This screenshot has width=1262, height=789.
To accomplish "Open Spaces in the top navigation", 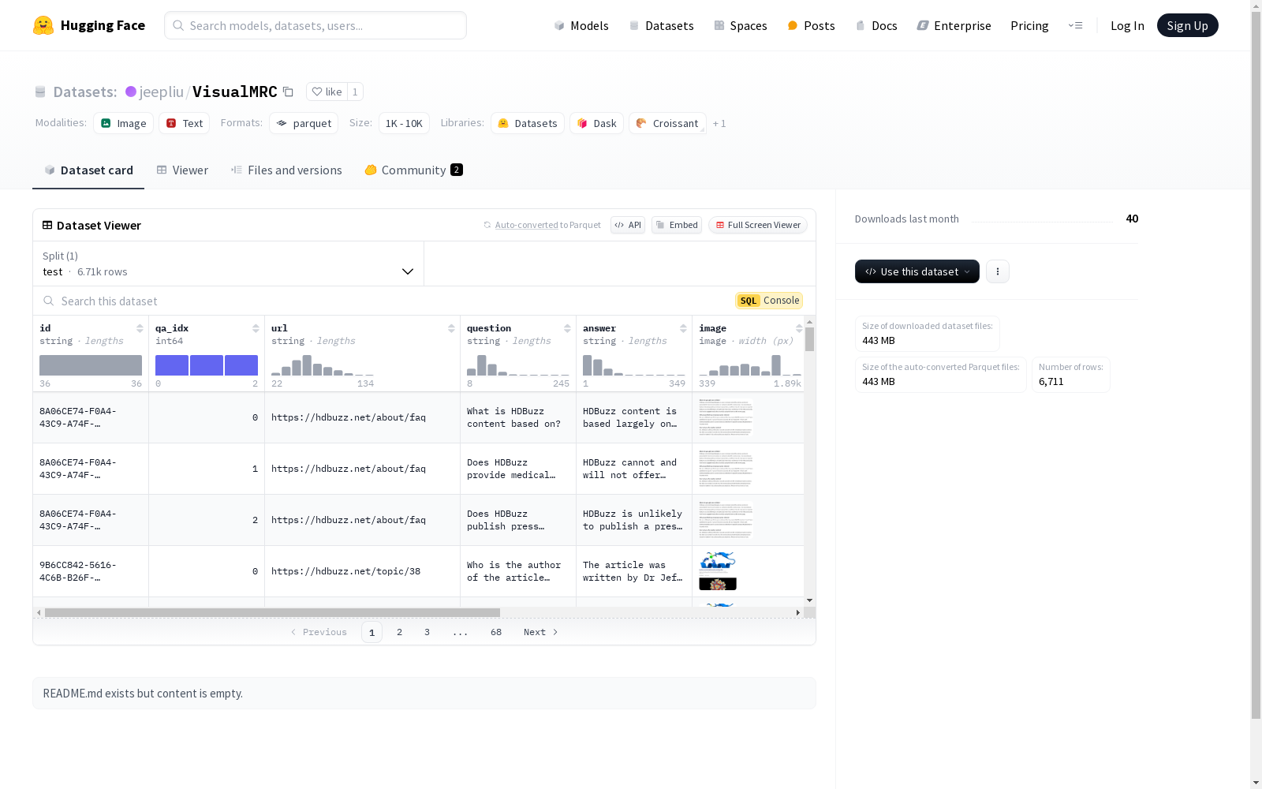I will [741, 25].
